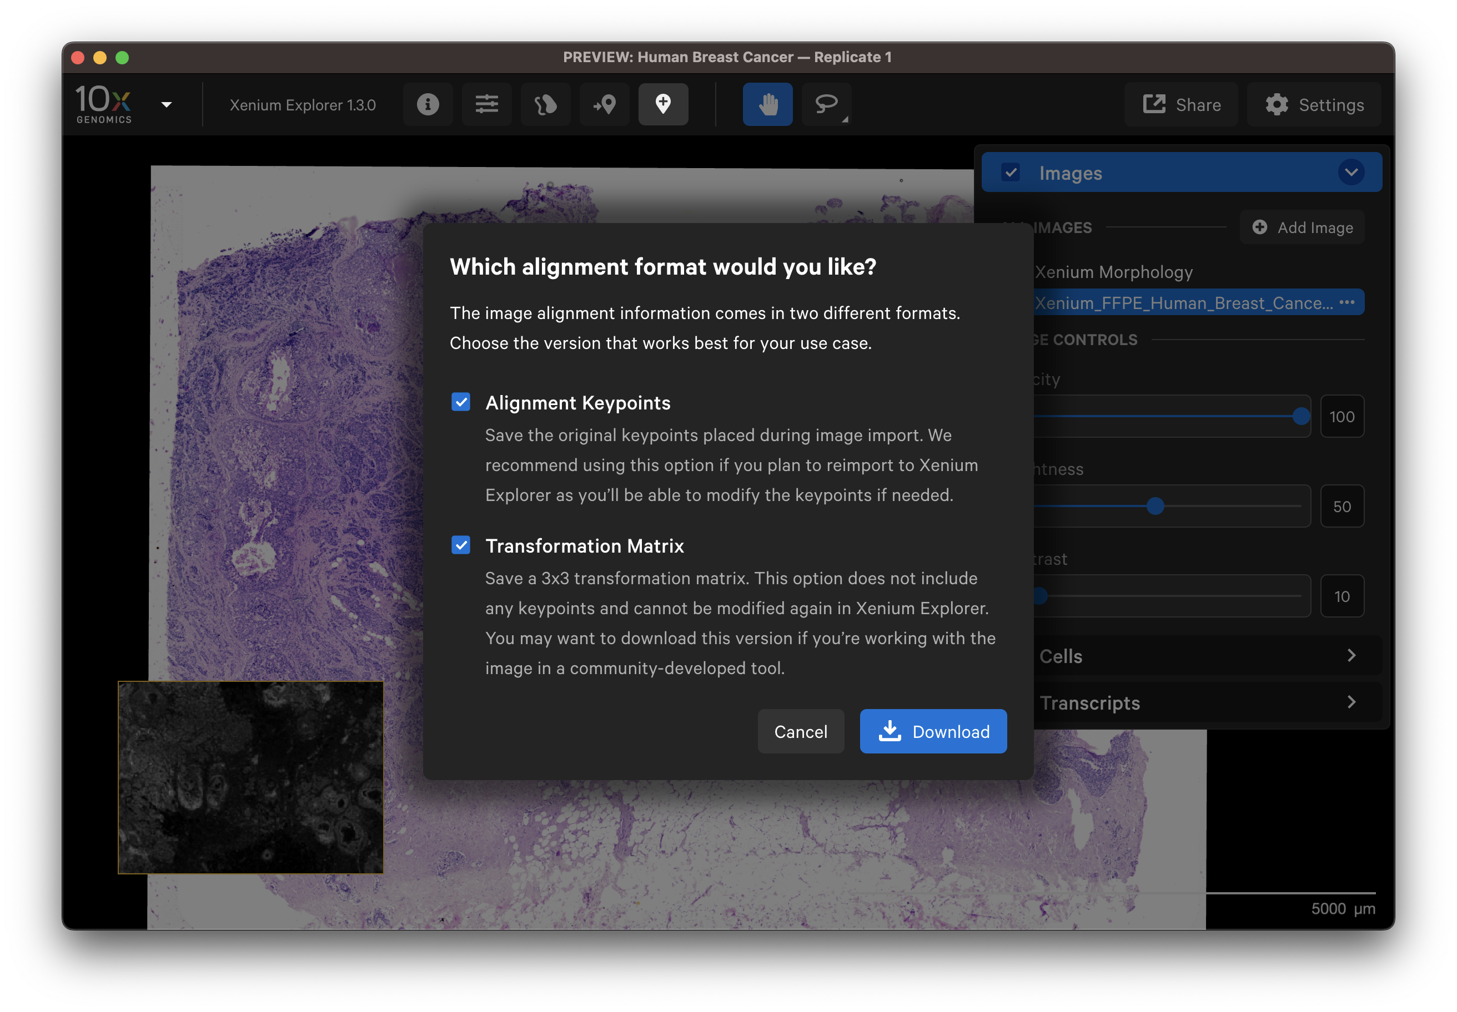Uncheck the Alignment Keypoints checkbox
1457x1012 pixels.
(461, 402)
